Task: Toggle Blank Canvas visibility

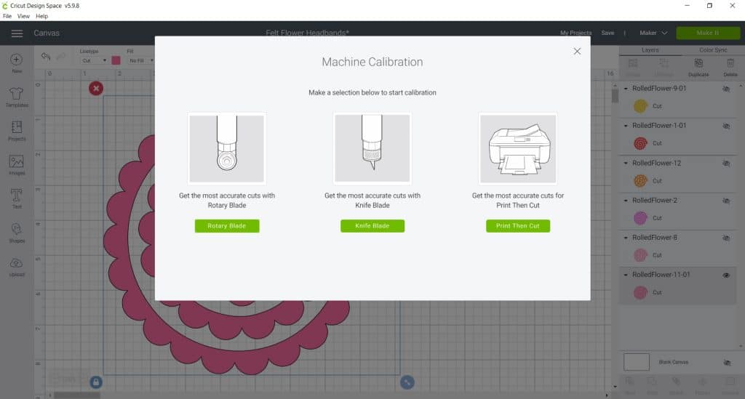Action: (x=727, y=363)
